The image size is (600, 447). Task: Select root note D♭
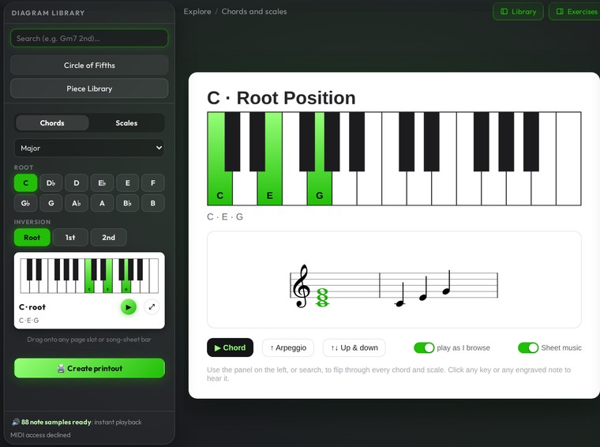click(51, 183)
